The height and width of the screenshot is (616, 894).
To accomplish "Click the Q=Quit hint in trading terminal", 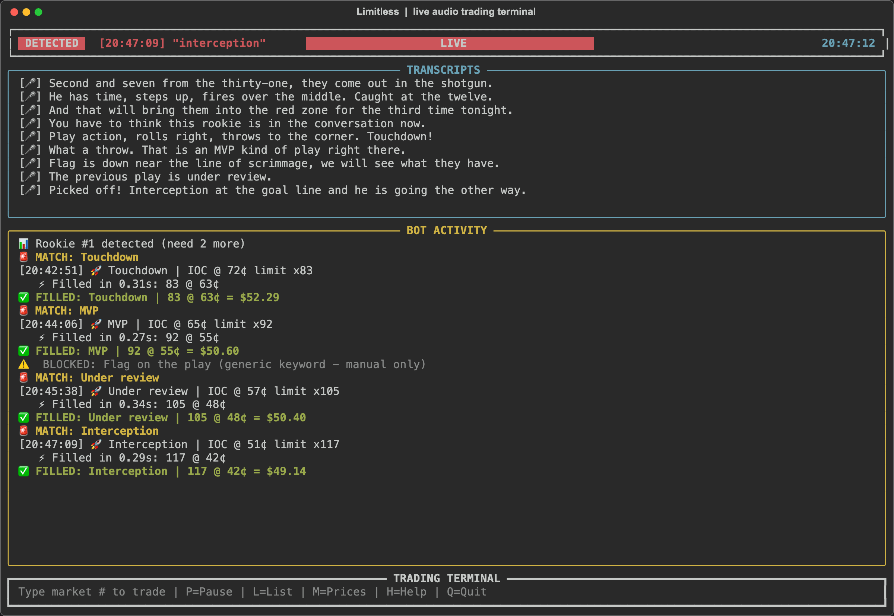I will 466,592.
